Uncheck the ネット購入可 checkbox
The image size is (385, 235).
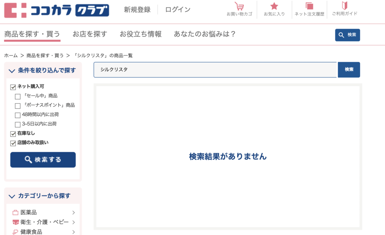coord(13,87)
